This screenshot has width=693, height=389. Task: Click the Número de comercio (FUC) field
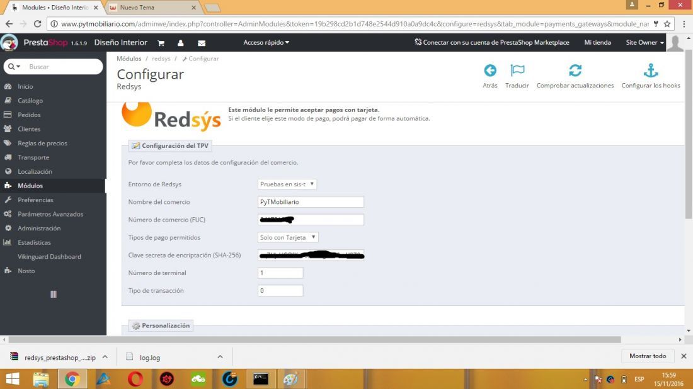pyautogui.click(x=311, y=220)
